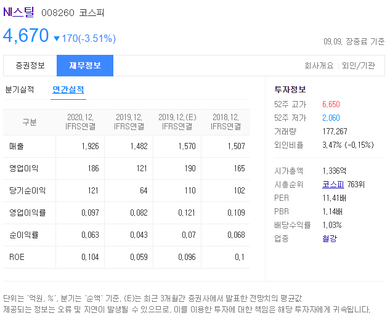Click the 09.09. 장종료 기준 timestamp
This screenshot has height=316, width=390.
tap(354, 41)
